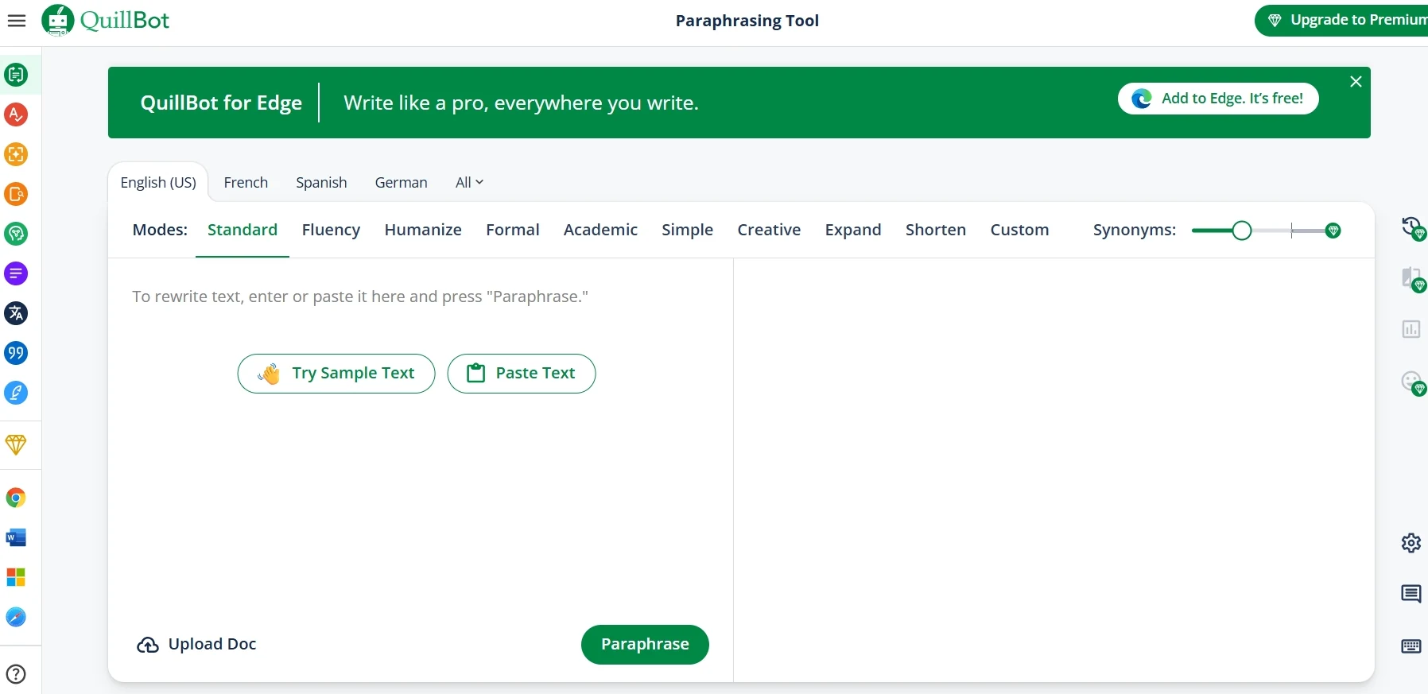This screenshot has width=1428, height=694.
Task: Open the Compare Modes icon on right
Action: (1412, 279)
